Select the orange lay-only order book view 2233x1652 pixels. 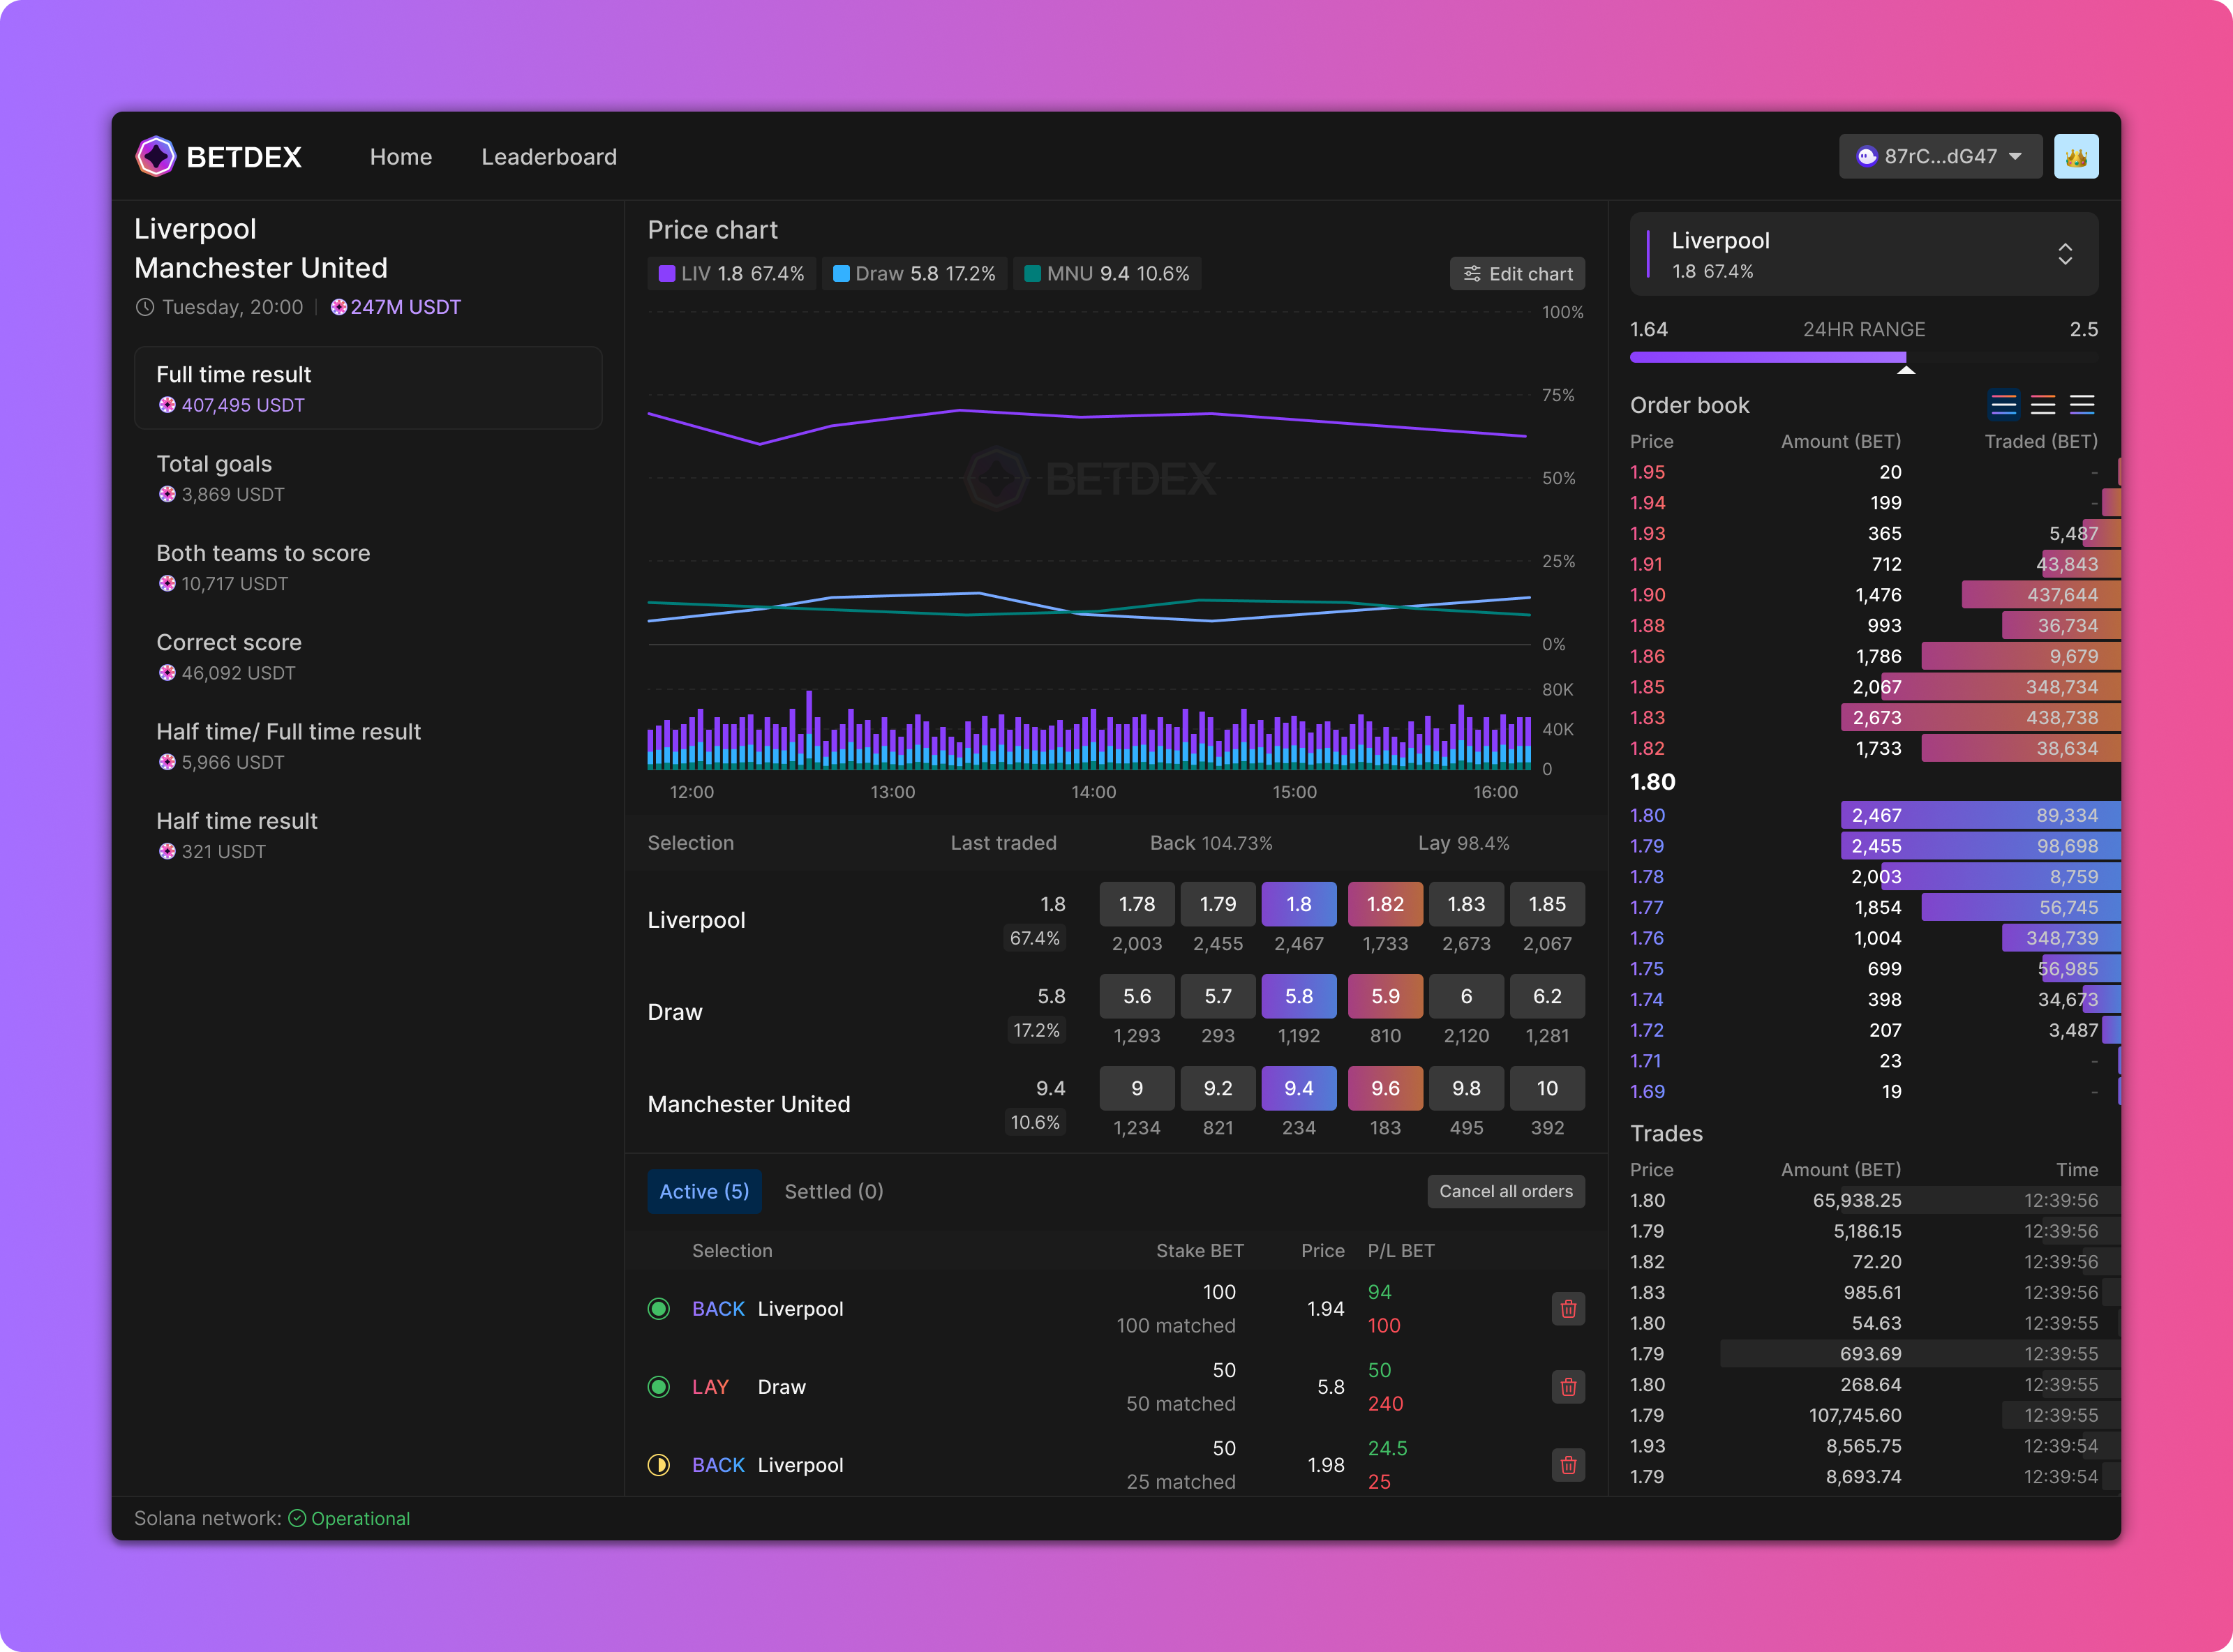pos(2043,405)
